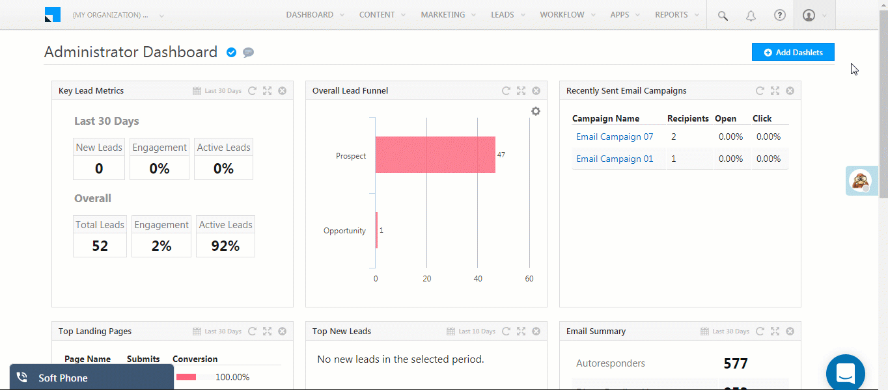Screen dimensions: 888x390
Task: Refresh the Key Lead Metrics dashlet
Action: 252,90
